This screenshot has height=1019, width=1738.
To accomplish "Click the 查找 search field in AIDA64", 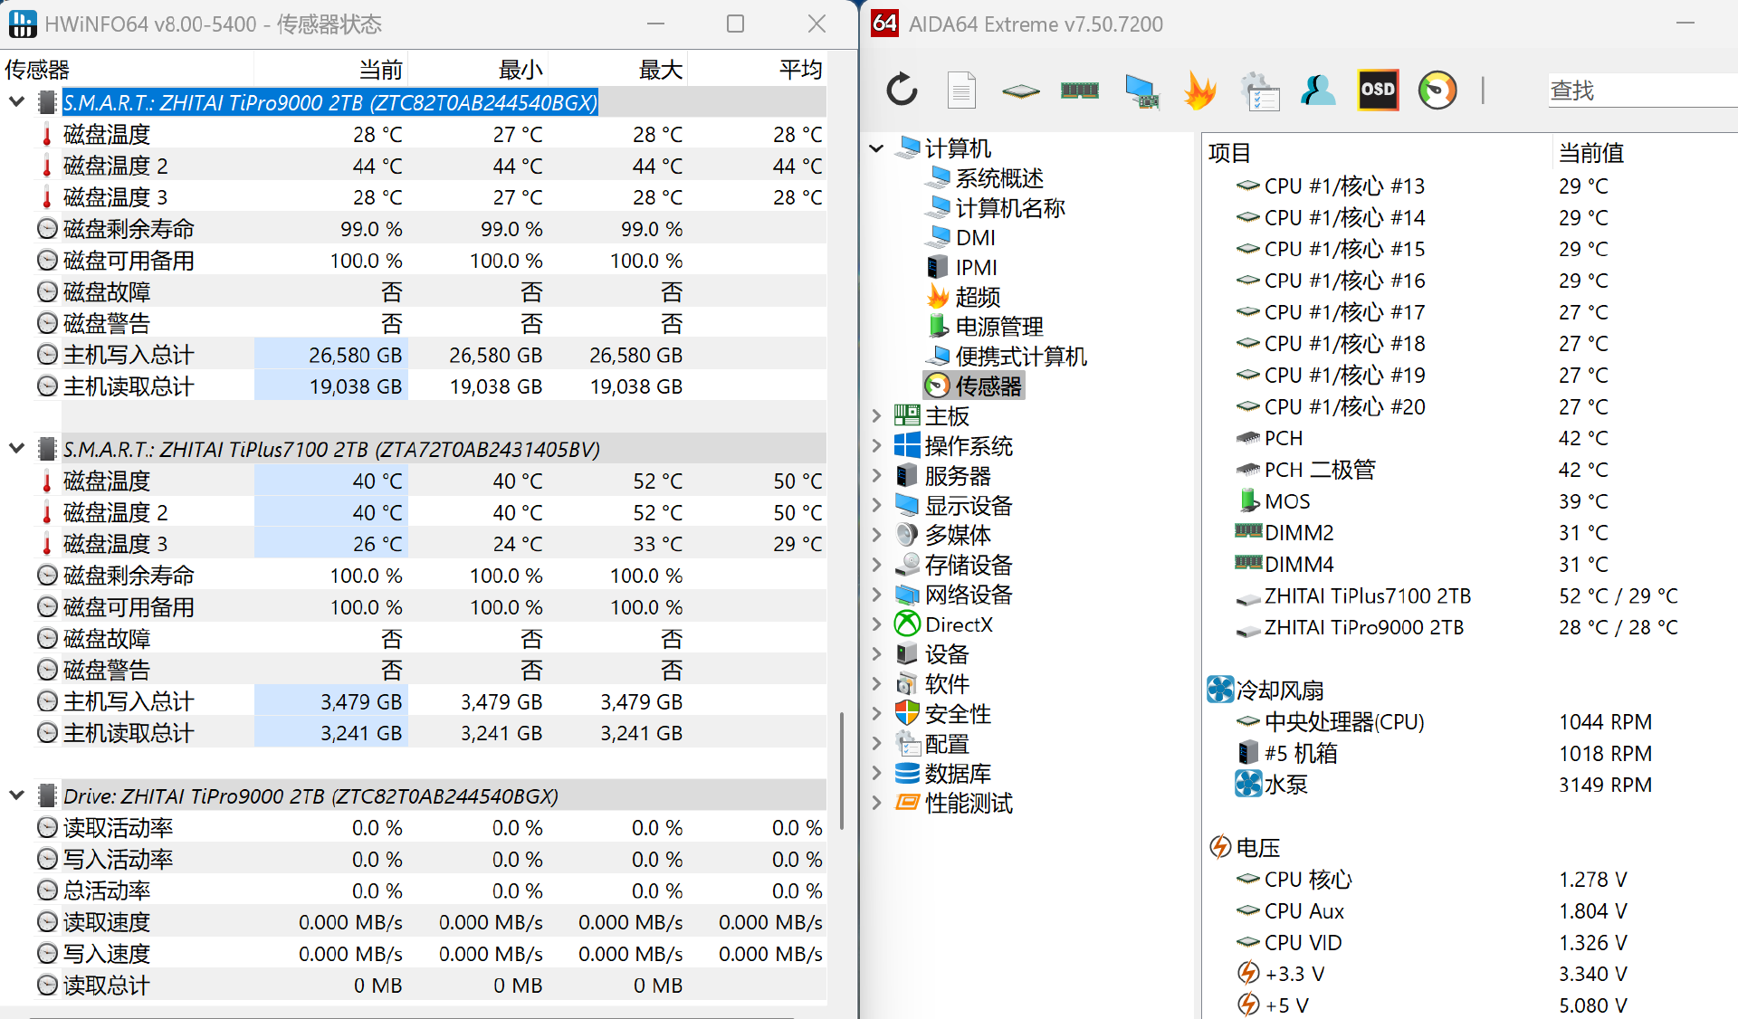I will 1642,90.
